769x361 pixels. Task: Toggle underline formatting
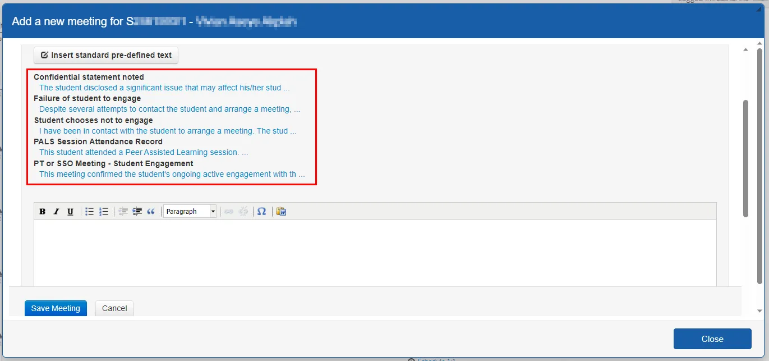pyautogui.click(x=70, y=211)
